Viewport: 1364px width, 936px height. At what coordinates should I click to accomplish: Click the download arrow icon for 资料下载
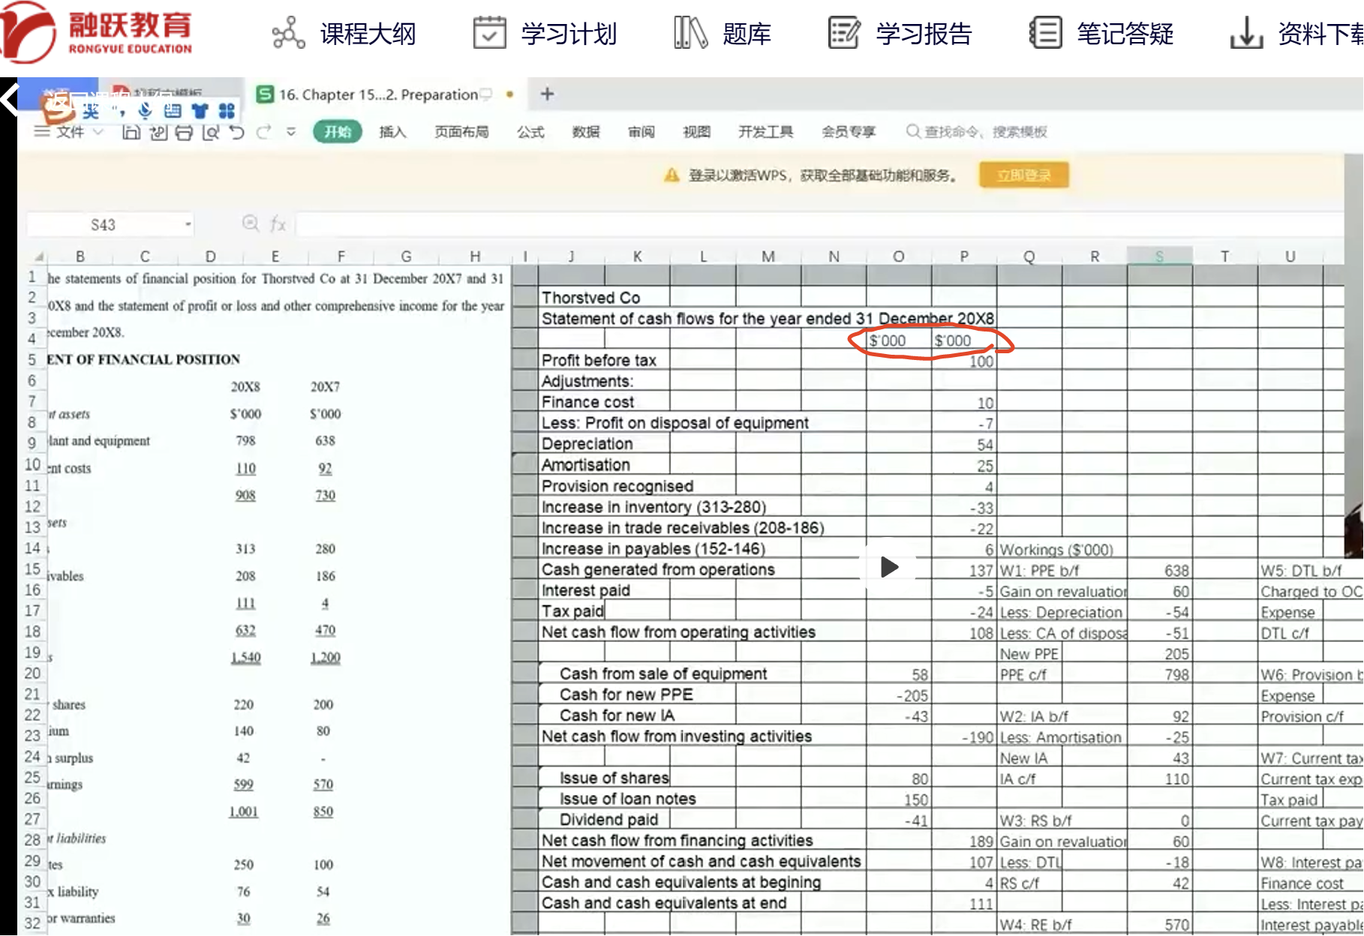coord(1246,33)
